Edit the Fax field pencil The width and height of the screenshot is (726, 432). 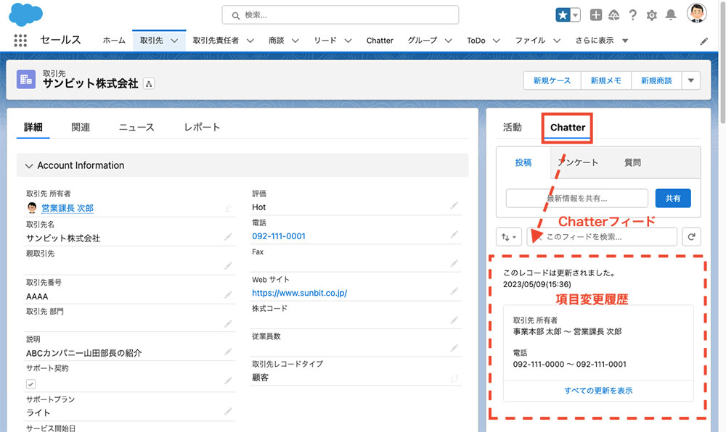tap(454, 264)
